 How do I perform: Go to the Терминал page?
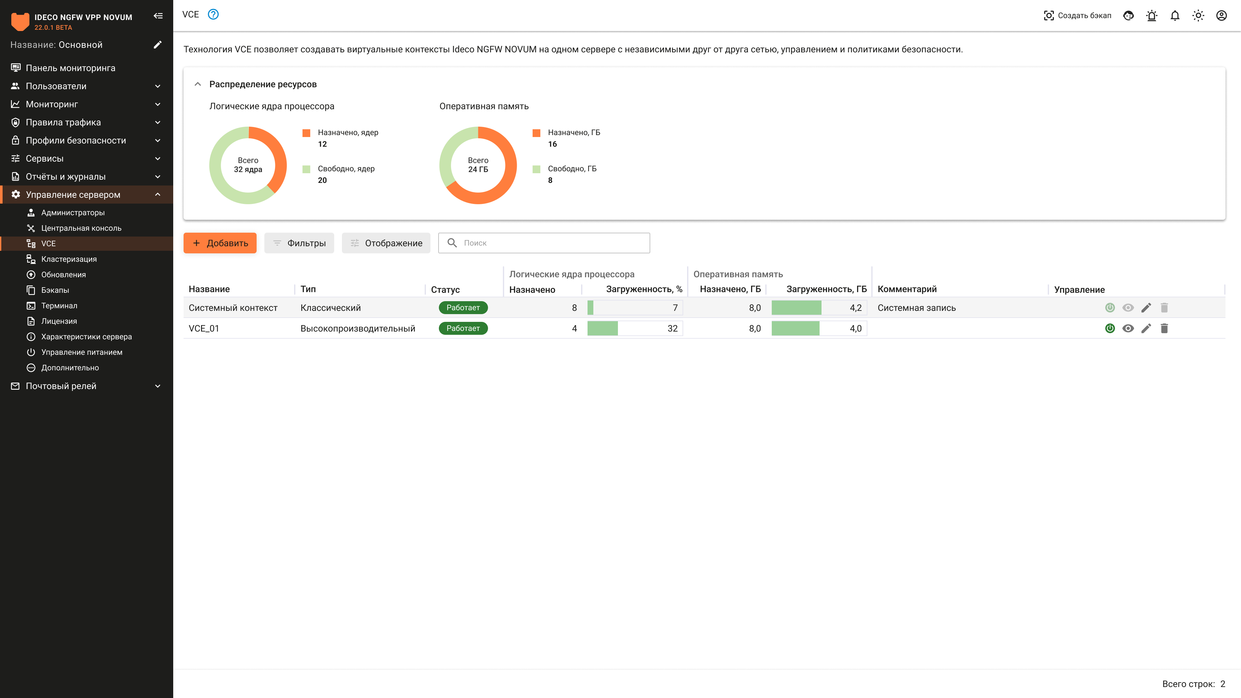pyautogui.click(x=59, y=305)
